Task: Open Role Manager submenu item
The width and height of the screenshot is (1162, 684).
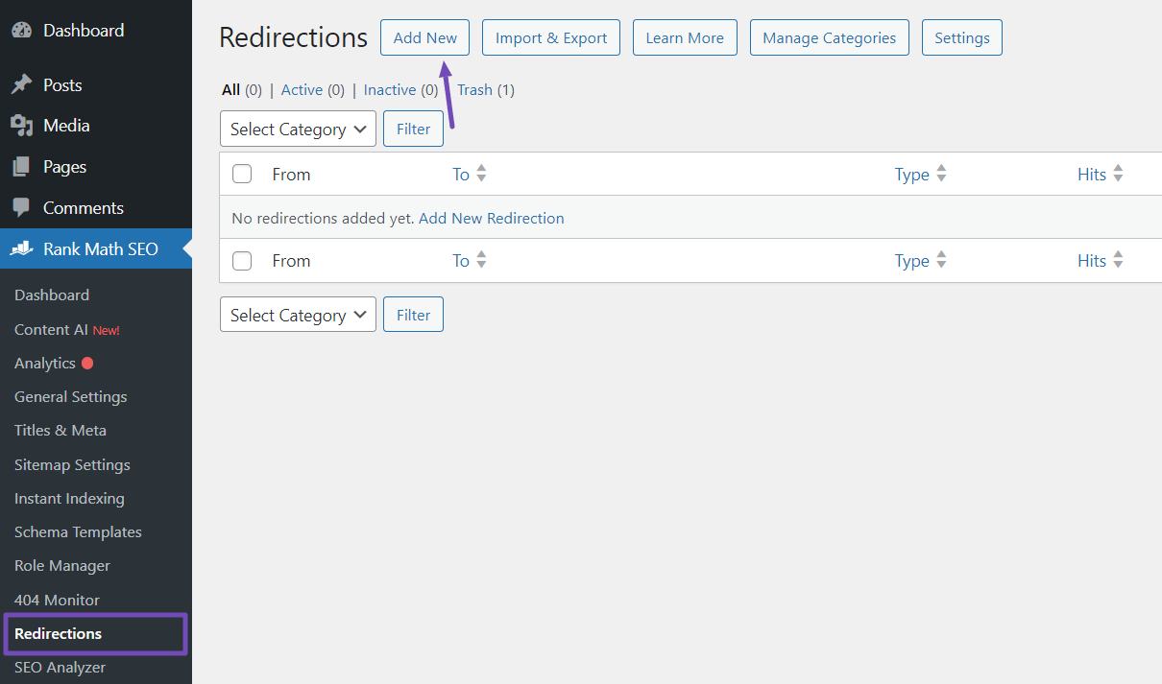Action: (62, 566)
